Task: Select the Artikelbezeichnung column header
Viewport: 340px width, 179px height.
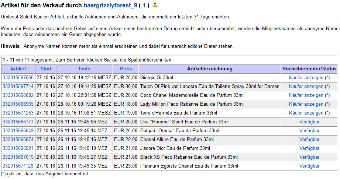Action: (x=210, y=69)
